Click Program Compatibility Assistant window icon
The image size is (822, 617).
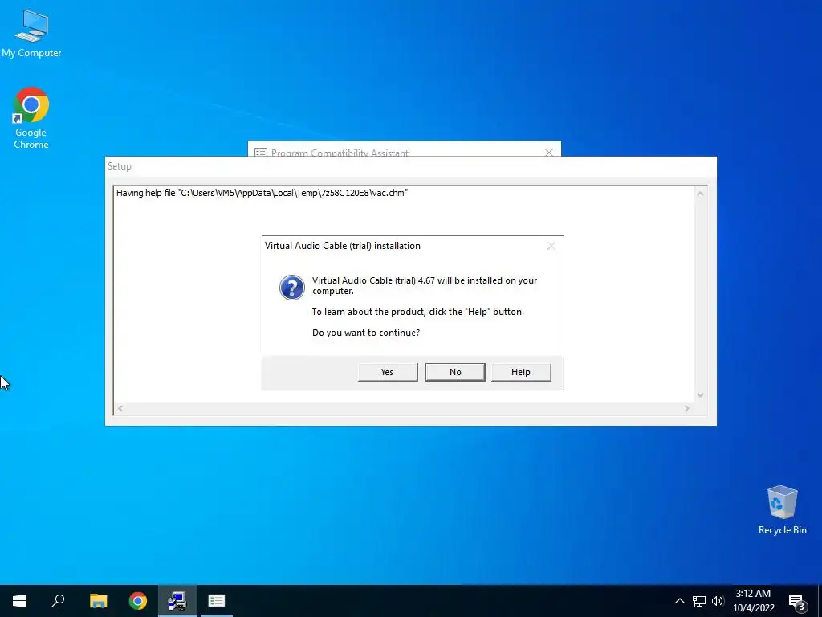261,153
